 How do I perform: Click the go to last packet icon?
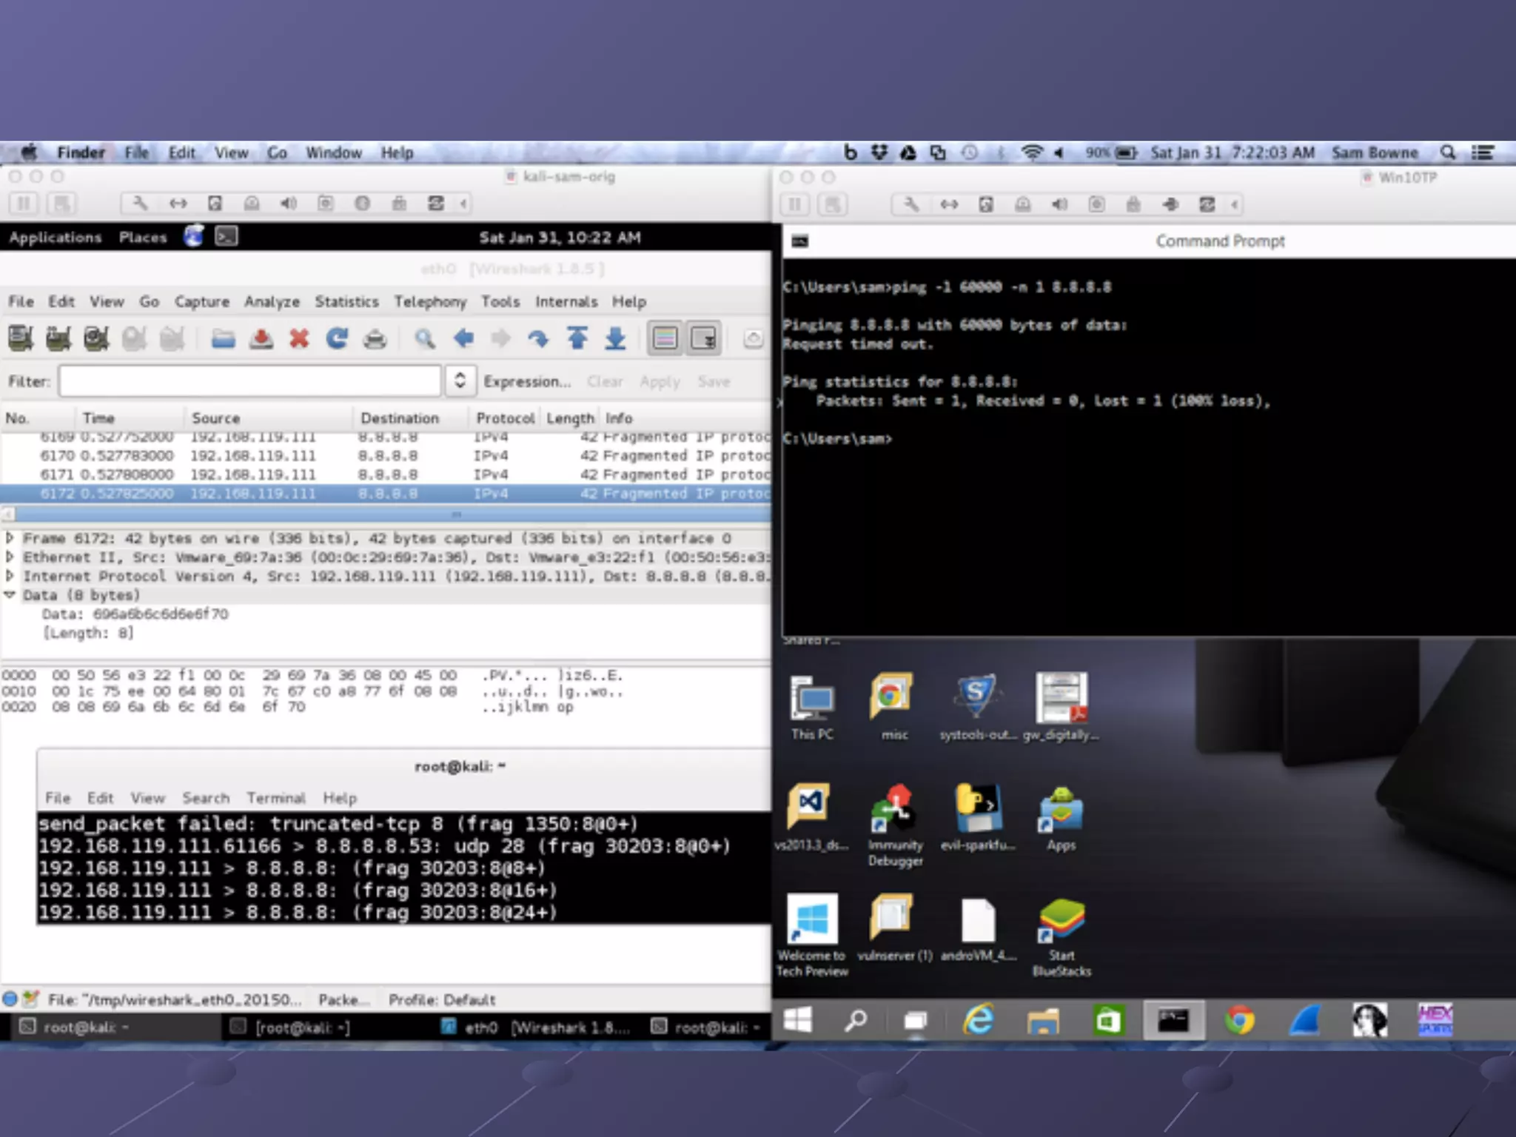(615, 339)
